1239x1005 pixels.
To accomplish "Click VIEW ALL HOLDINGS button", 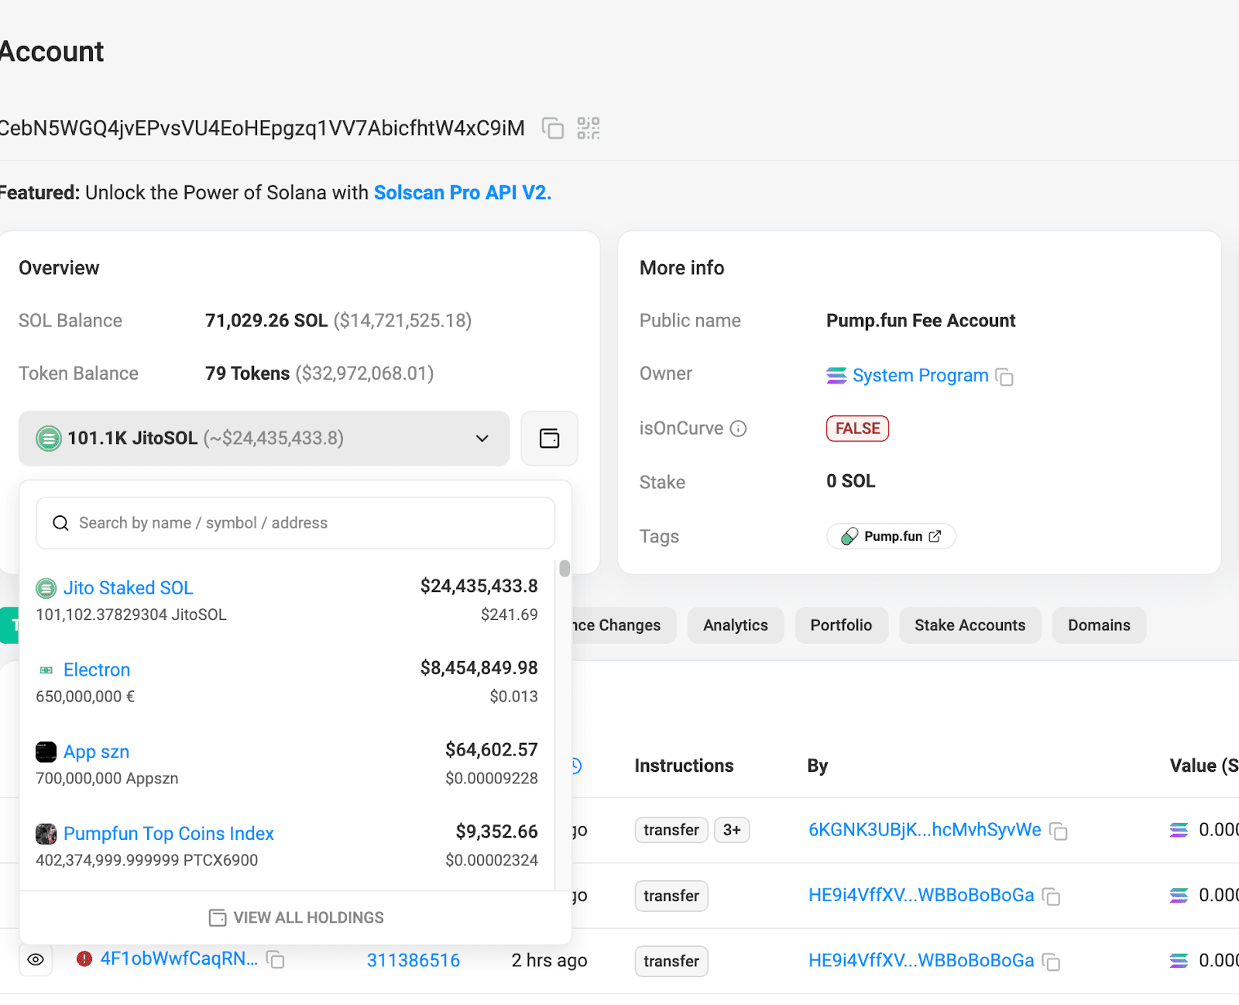I will tap(297, 917).
